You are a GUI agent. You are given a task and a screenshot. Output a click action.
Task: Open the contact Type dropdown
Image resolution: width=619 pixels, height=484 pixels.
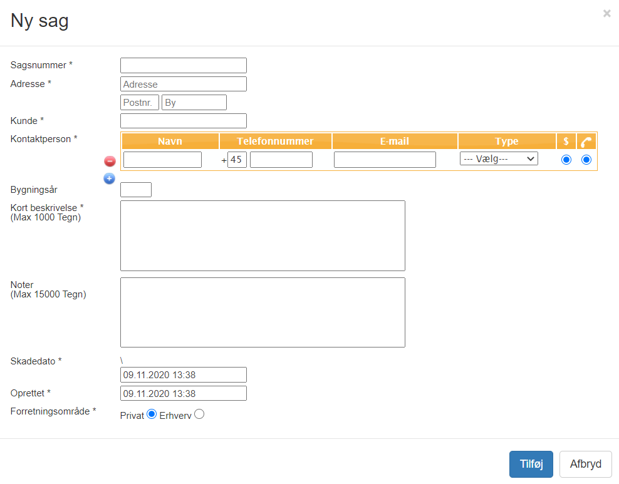(x=499, y=159)
